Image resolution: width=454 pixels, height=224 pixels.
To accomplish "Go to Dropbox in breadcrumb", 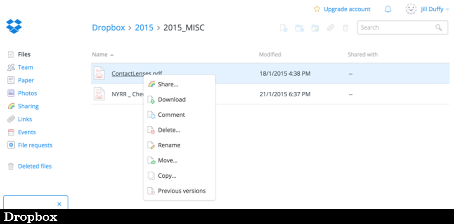I will click(109, 28).
